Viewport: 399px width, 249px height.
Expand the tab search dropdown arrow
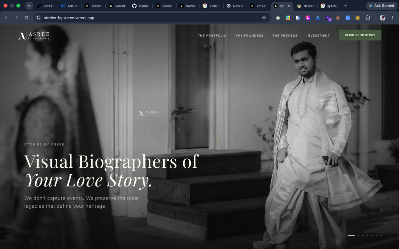(29, 6)
